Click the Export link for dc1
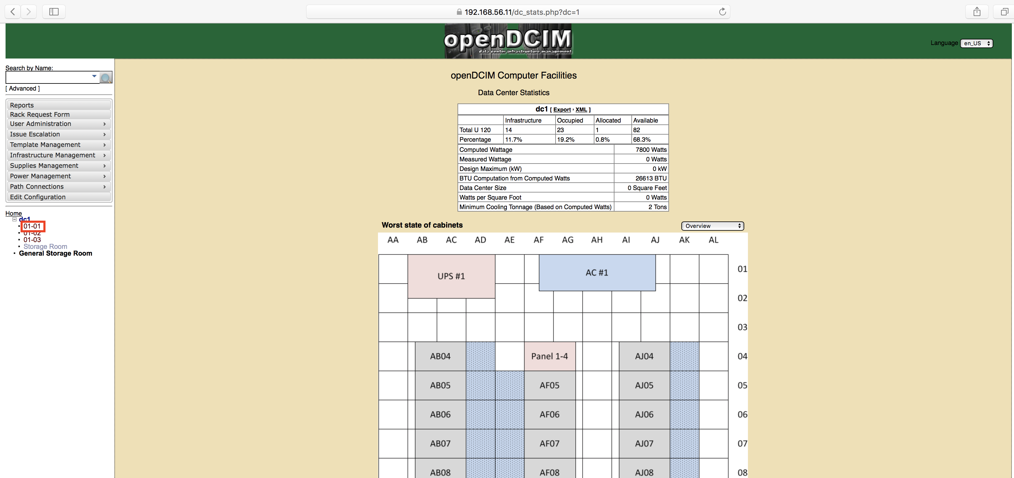 (x=562, y=110)
